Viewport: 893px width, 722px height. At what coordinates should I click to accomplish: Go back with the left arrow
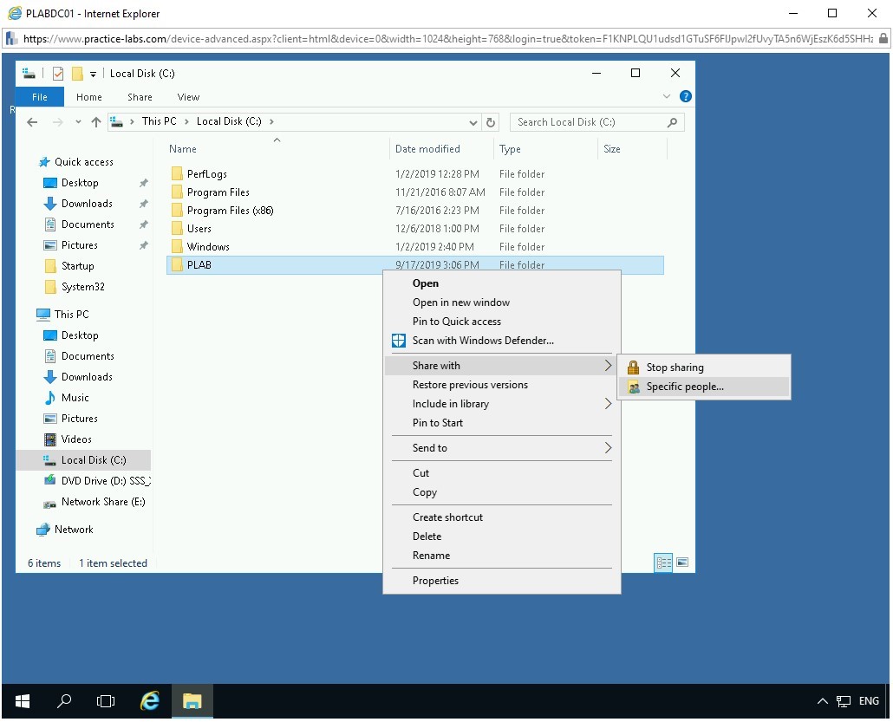32,122
